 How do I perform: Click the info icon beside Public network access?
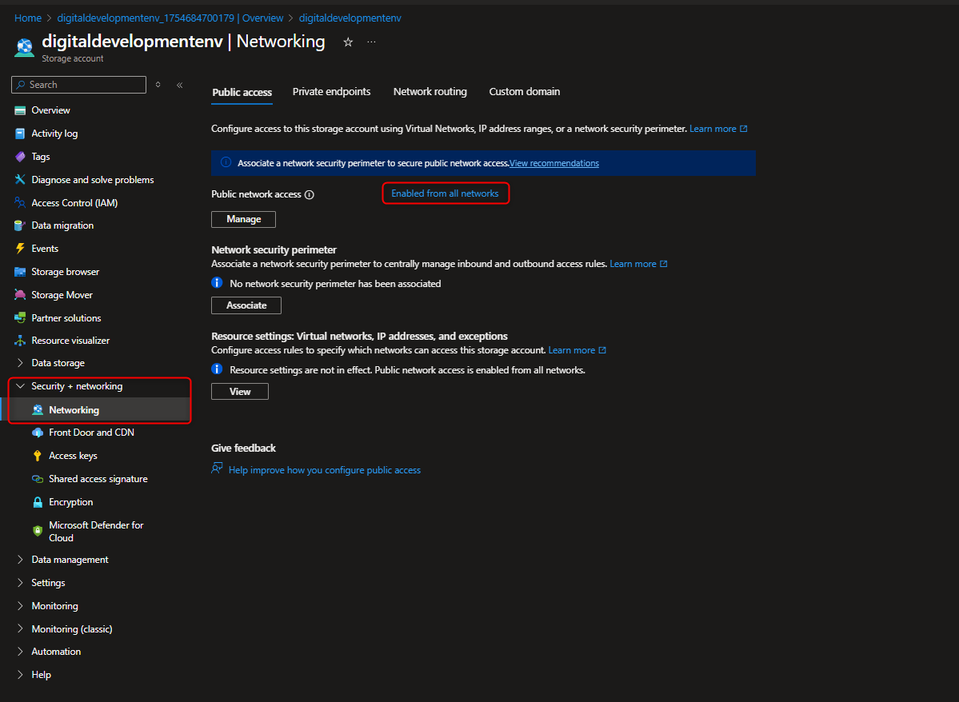coord(310,194)
